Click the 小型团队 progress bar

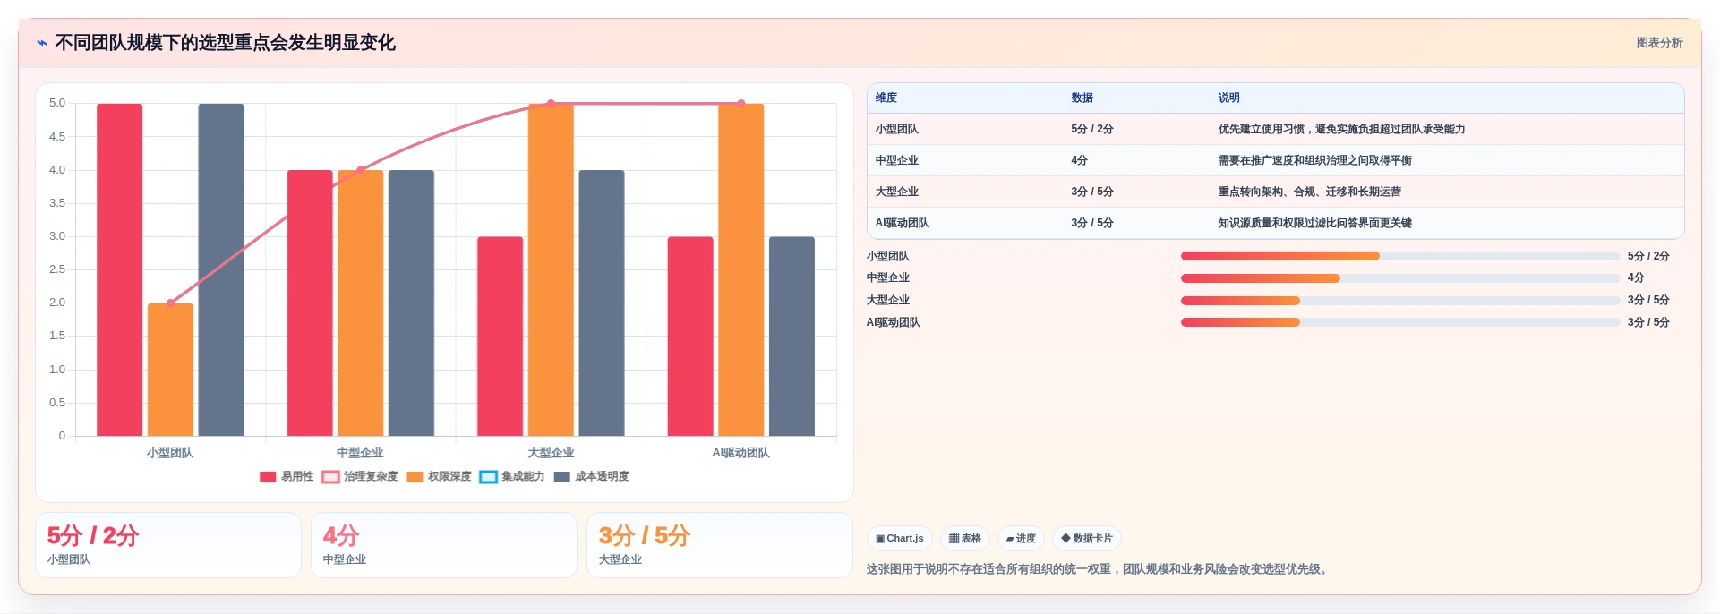[x=1400, y=256]
